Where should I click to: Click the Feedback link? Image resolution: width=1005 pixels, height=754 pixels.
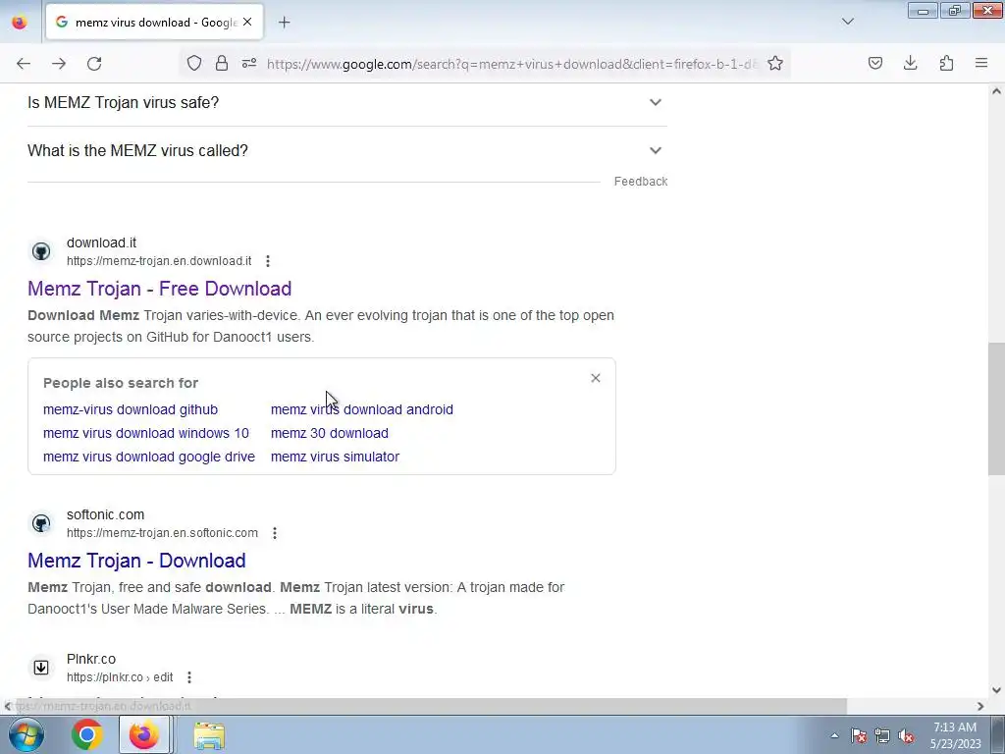tap(641, 182)
